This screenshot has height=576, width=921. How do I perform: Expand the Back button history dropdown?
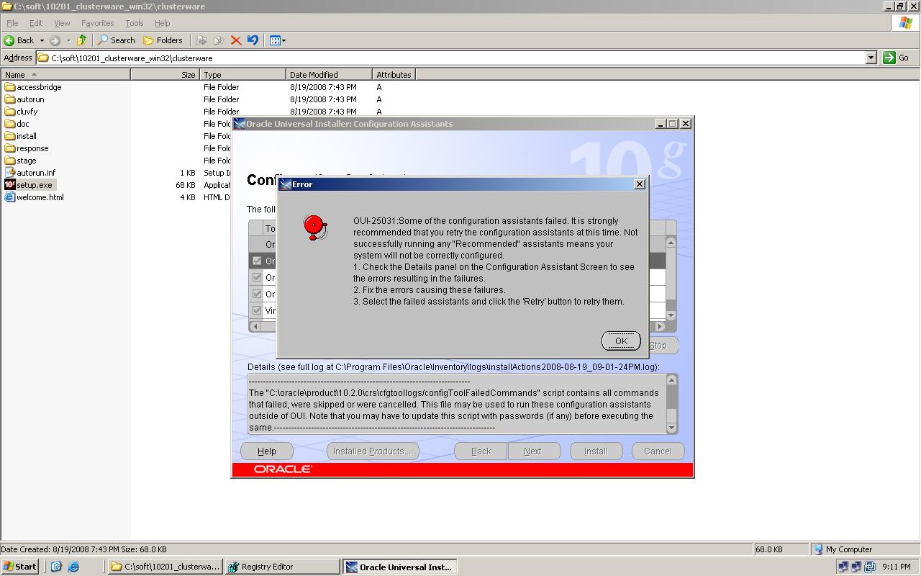(x=42, y=40)
